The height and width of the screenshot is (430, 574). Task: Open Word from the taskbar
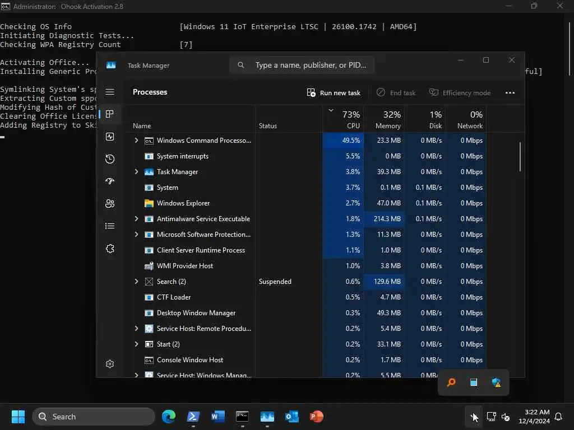[218, 417]
